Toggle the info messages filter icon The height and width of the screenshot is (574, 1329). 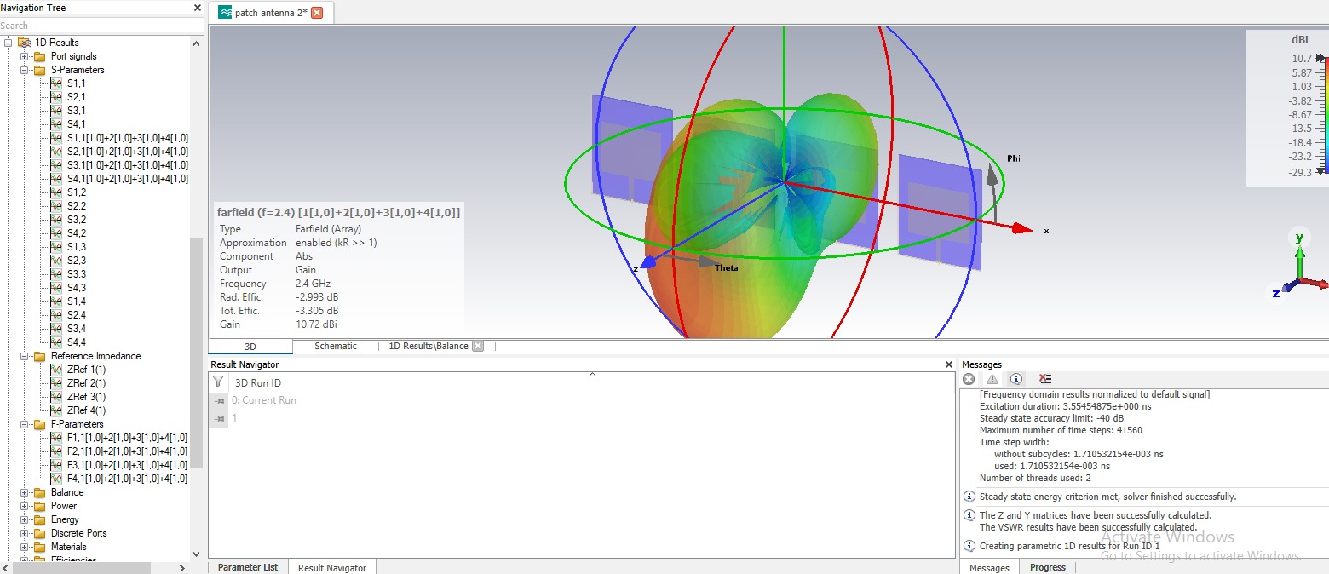(x=1015, y=379)
